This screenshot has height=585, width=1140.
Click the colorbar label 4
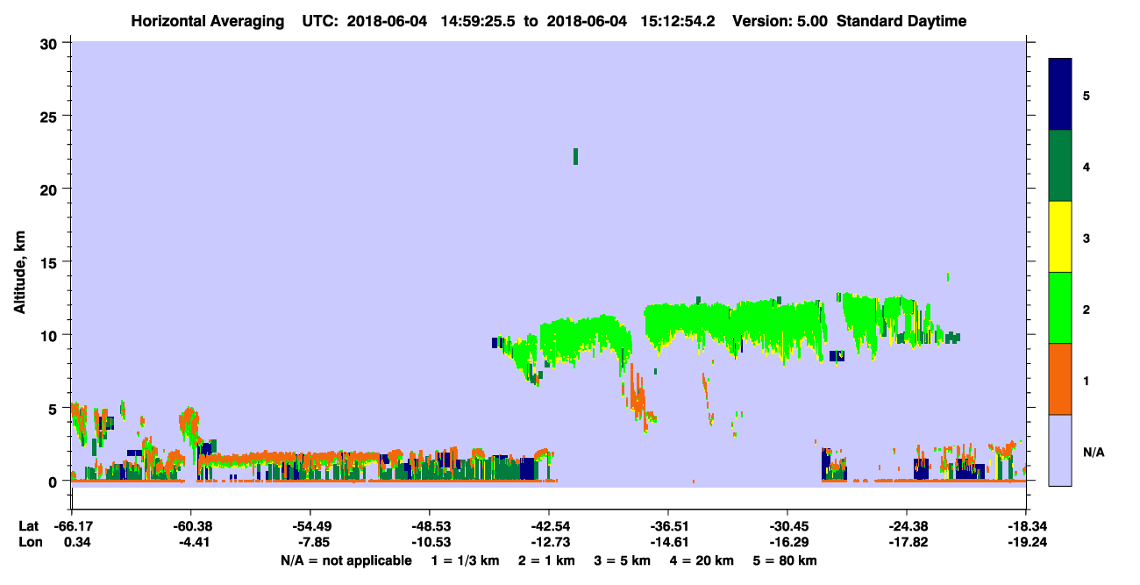coord(1087,166)
